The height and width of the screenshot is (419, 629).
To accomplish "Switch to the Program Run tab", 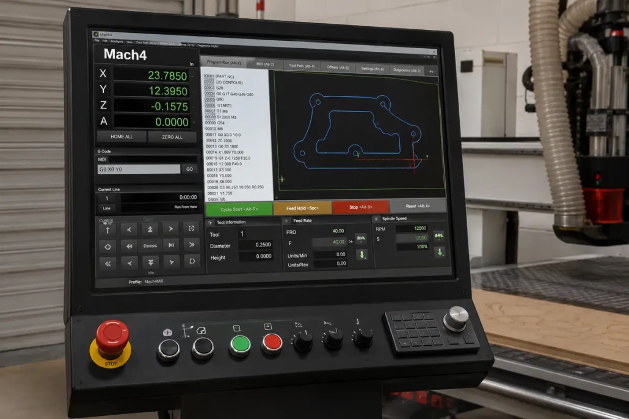I will [x=224, y=62].
